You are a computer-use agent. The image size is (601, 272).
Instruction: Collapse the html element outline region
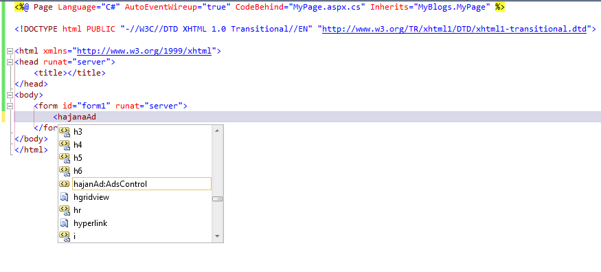click(10, 51)
